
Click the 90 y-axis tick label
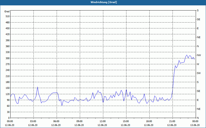[8, 100]
